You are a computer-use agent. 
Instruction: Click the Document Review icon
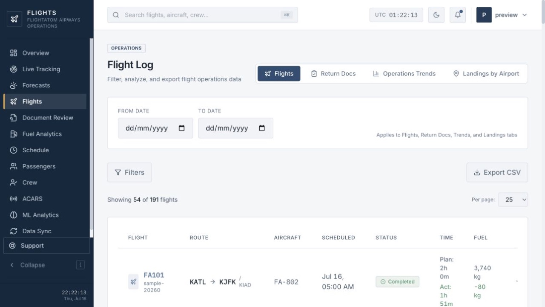coord(14,118)
